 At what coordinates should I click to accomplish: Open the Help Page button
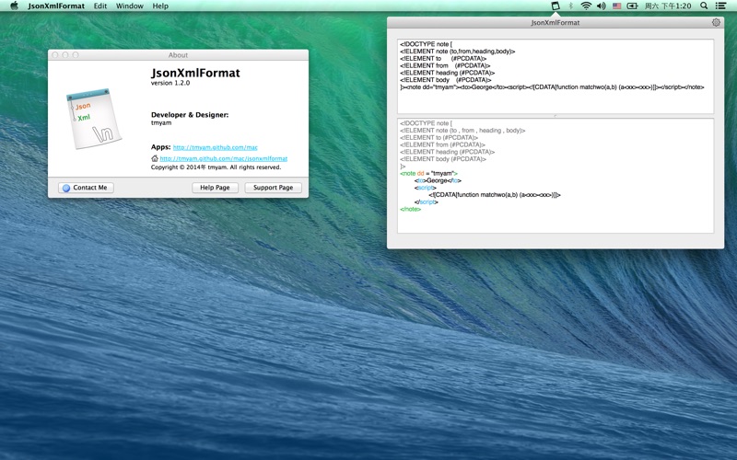click(215, 188)
